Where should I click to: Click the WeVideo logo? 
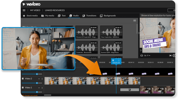(32, 4)
